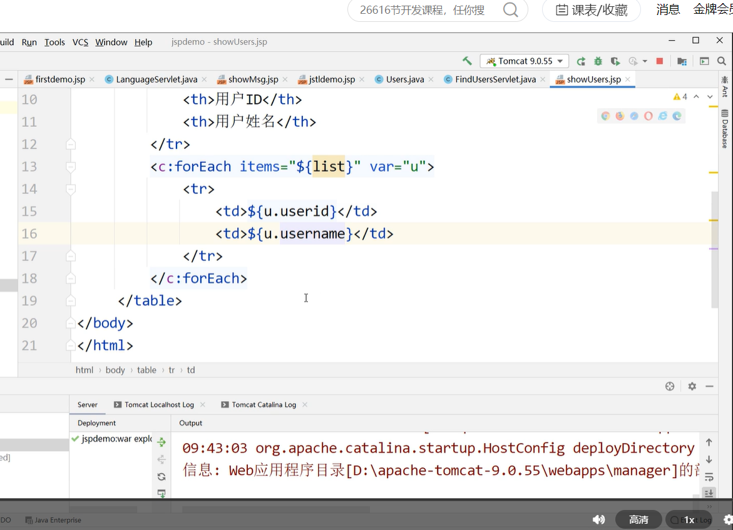The width and height of the screenshot is (733, 530).
Task: Toggle soft-wrap in the output console
Action: 709,477
